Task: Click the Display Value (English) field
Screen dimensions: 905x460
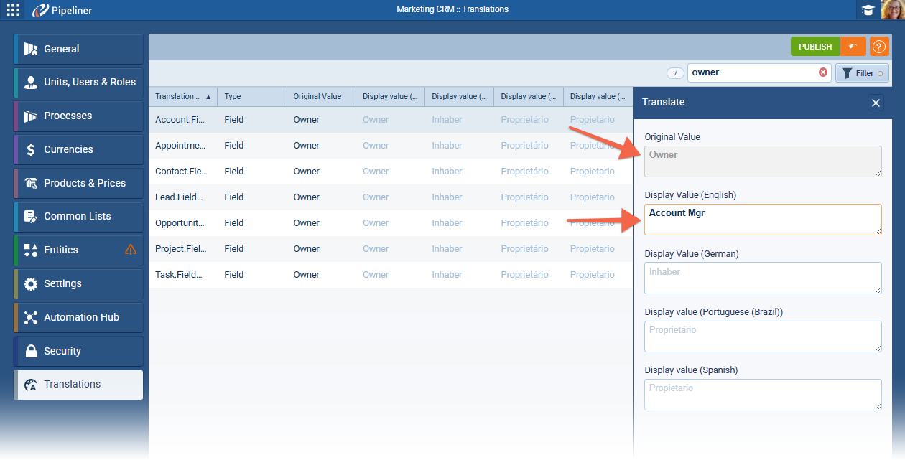Action: click(x=762, y=219)
